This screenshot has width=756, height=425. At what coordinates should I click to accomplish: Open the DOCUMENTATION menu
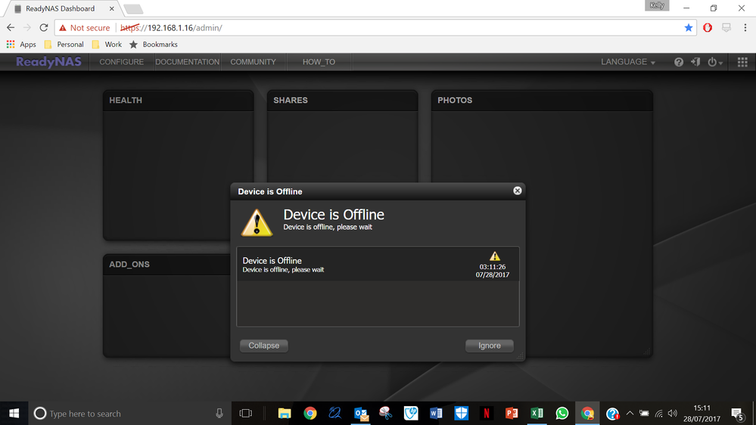(187, 62)
